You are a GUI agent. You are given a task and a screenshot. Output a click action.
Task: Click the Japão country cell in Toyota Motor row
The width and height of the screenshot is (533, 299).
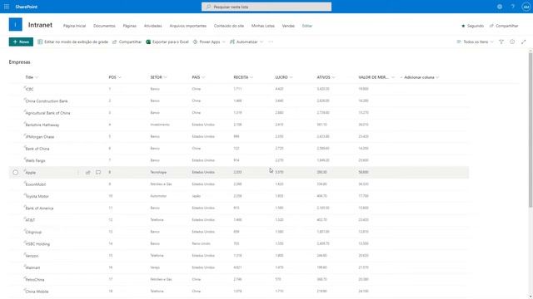(x=197, y=196)
